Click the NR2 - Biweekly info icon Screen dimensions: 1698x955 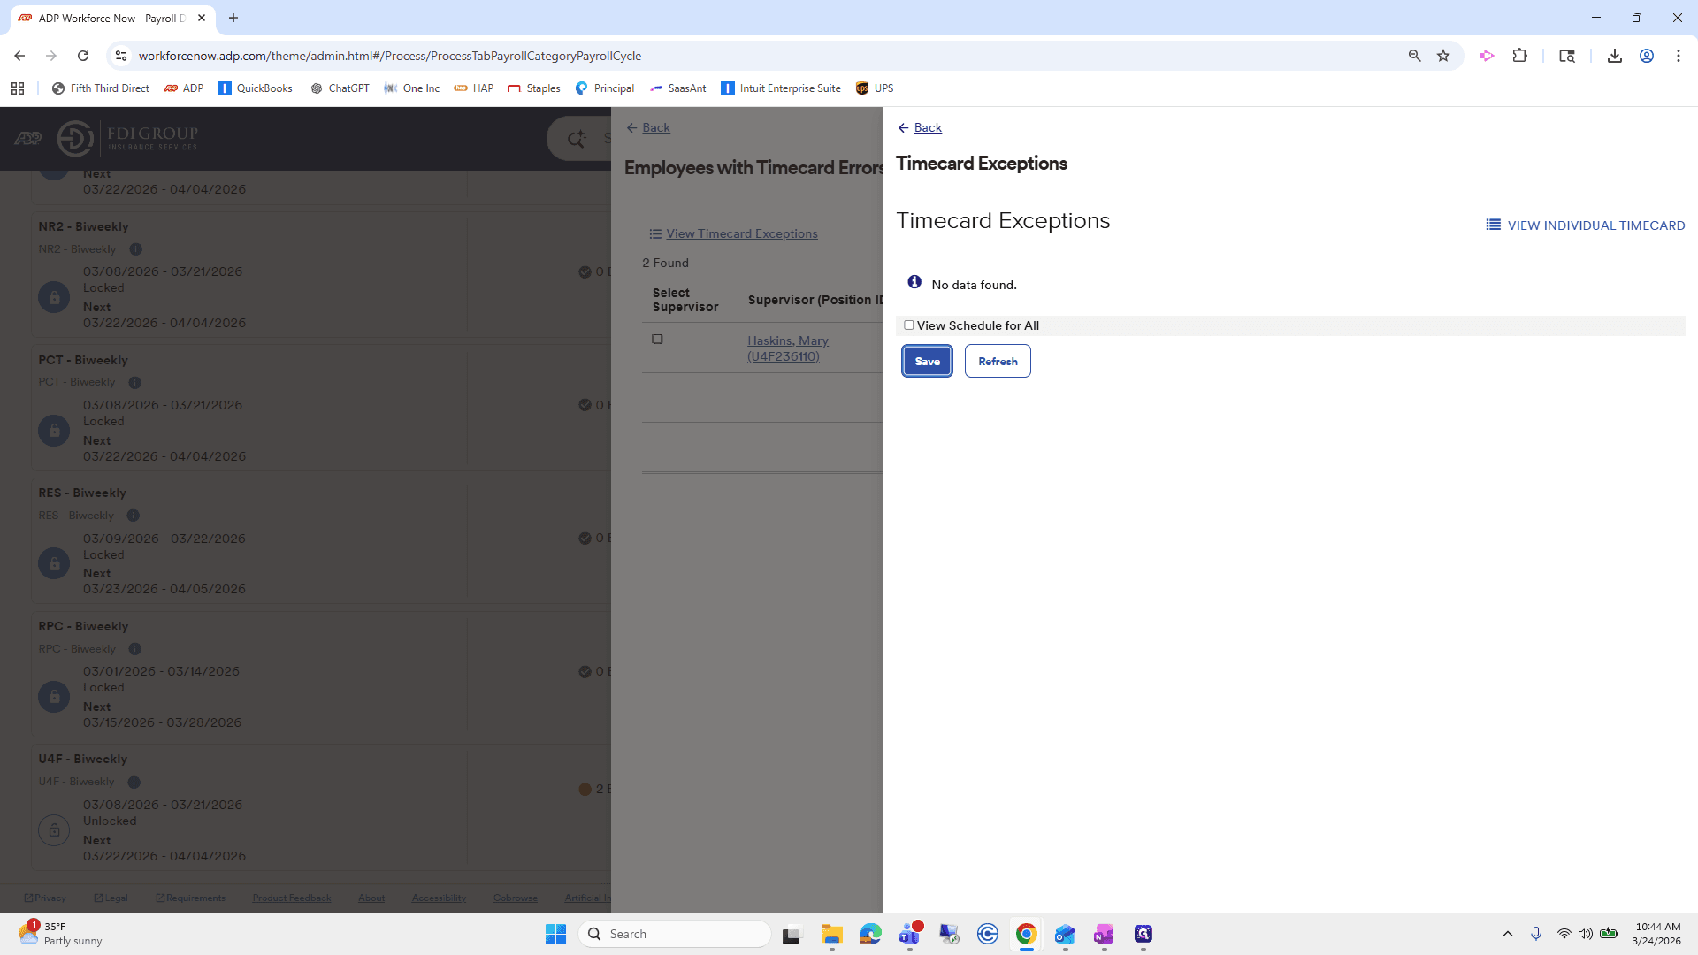point(136,249)
